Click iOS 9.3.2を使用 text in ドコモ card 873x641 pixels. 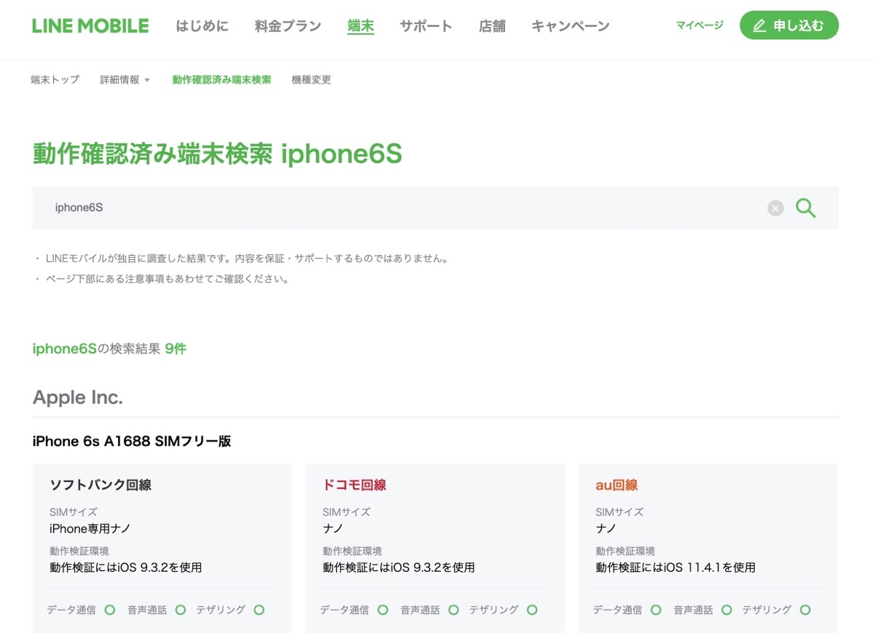[433, 567]
